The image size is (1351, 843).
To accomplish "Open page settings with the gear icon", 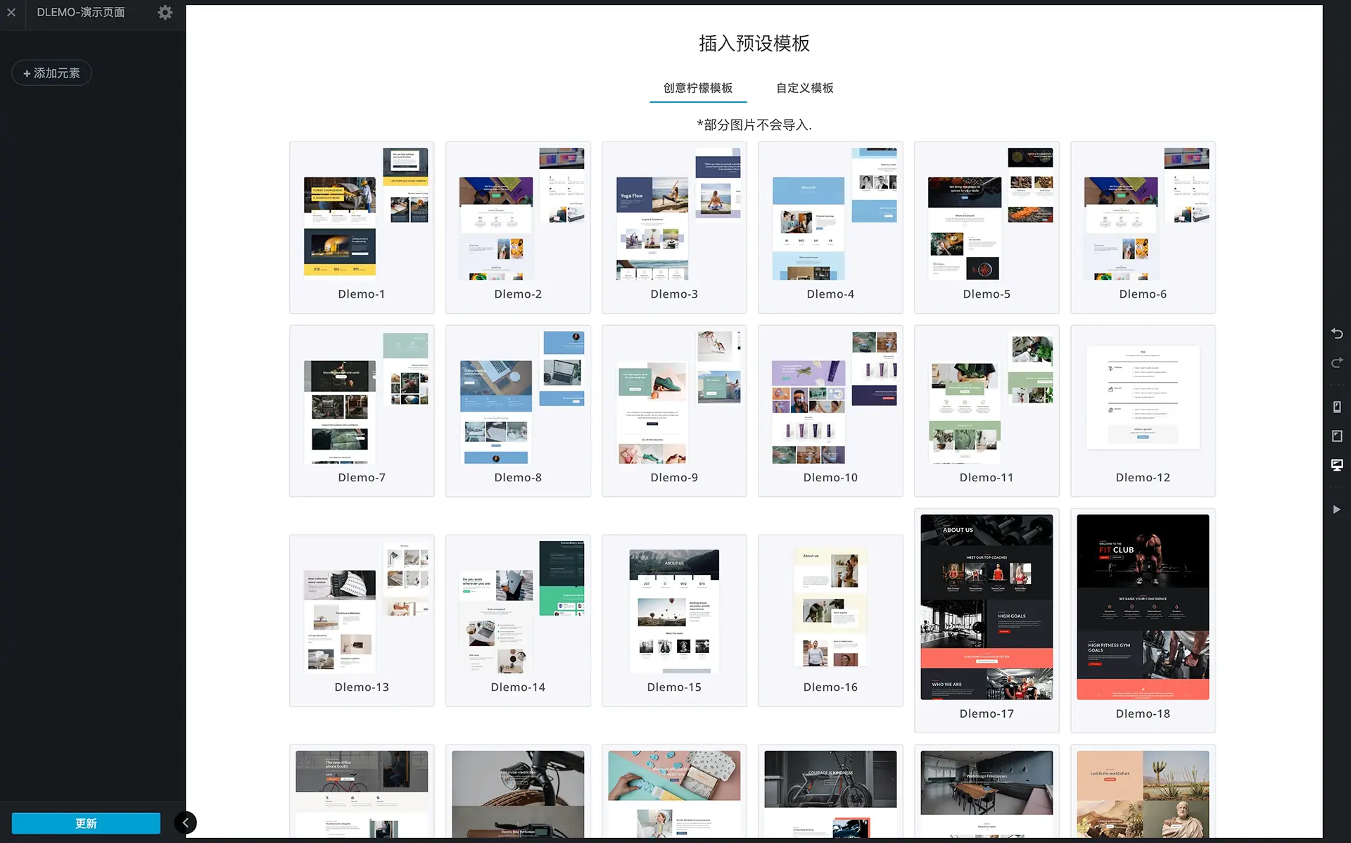I will (165, 13).
